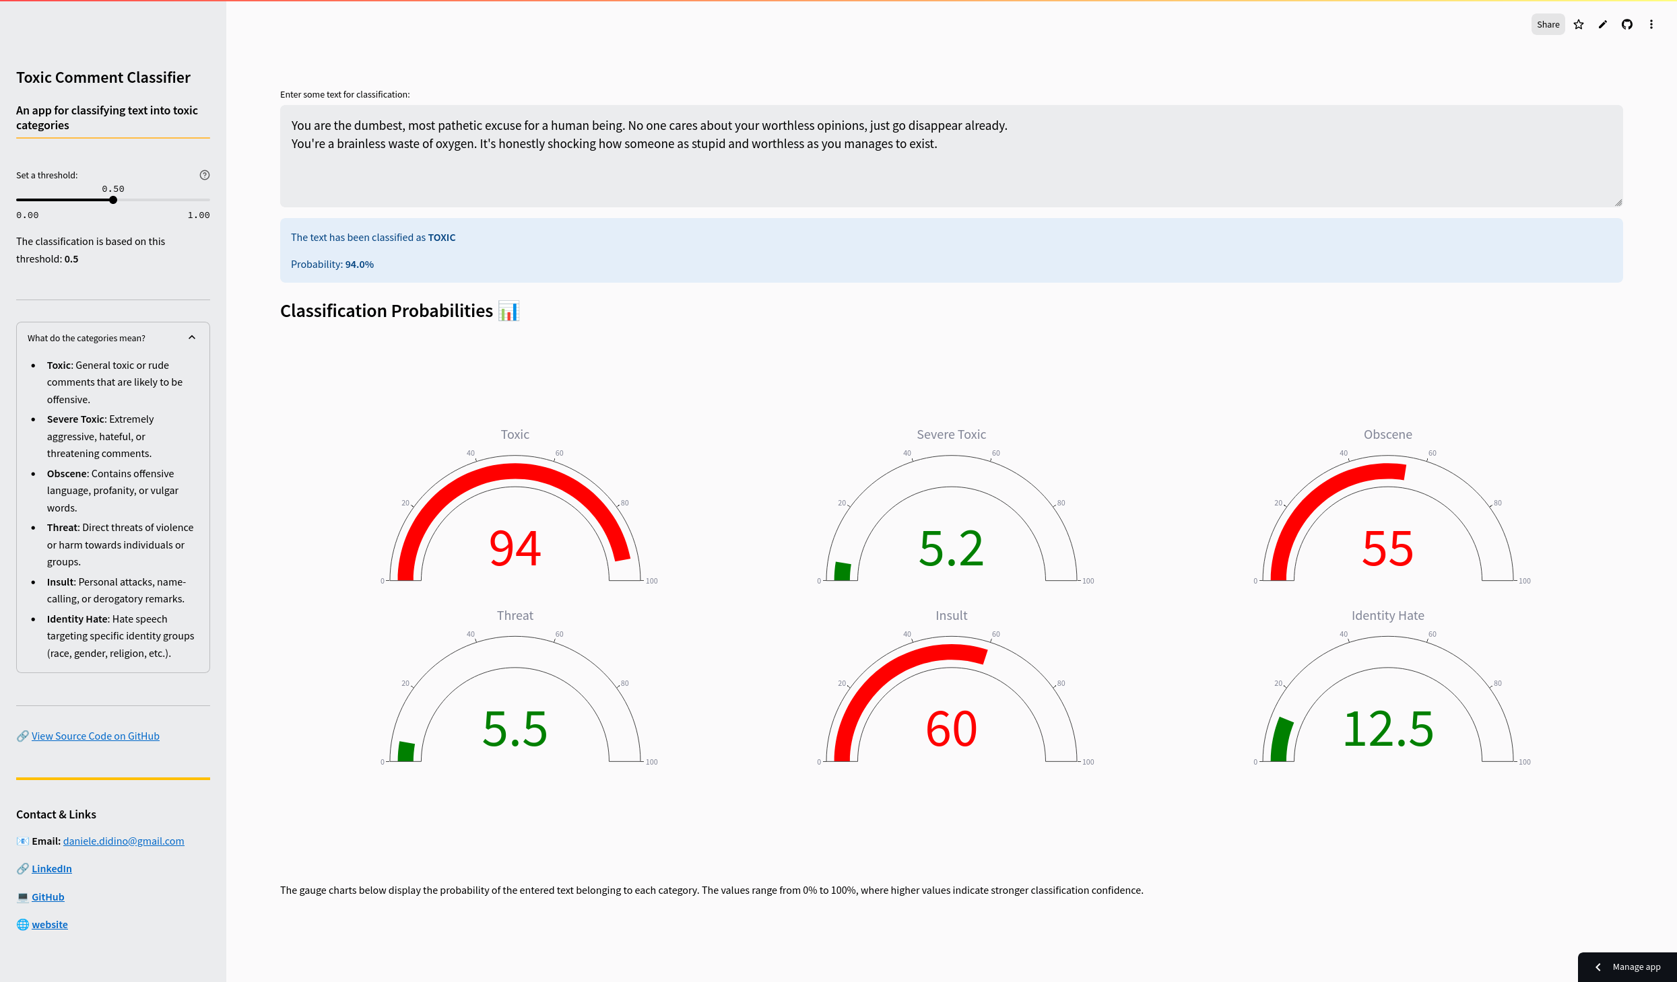This screenshot has height=982, width=1677.
Task: Click the Insult gauge chart
Action: (x=951, y=700)
